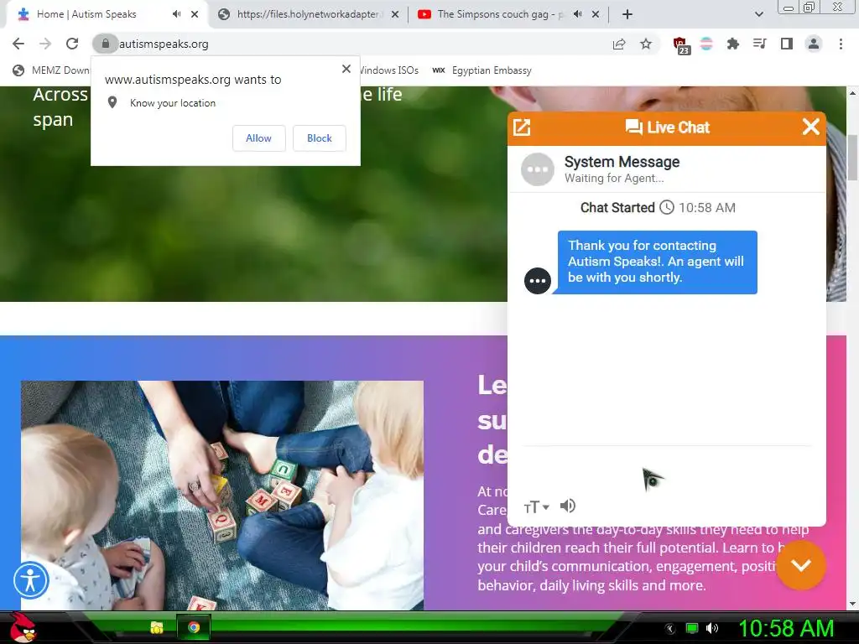This screenshot has height=644, width=859.
Task: Click the scrollbar down arrow
Action: 852,604
